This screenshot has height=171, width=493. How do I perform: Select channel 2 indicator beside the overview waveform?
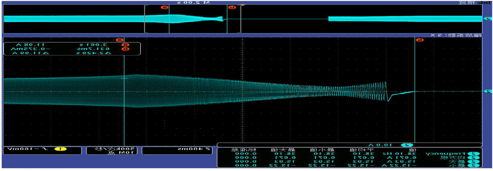point(487,18)
